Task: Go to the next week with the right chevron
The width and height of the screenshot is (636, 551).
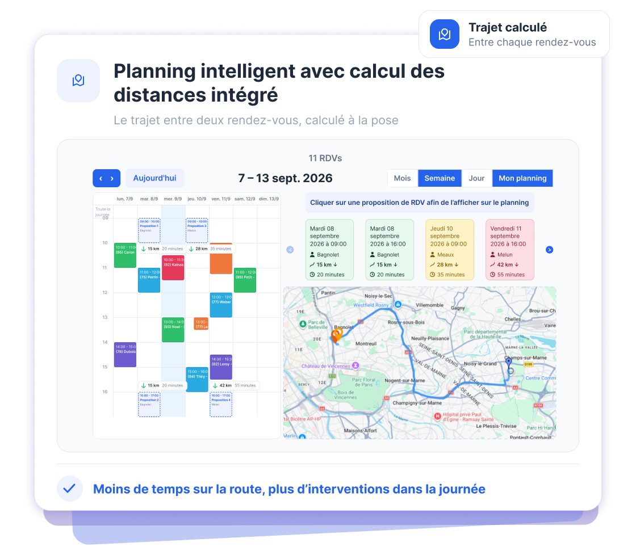Action: [x=112, y=178]
